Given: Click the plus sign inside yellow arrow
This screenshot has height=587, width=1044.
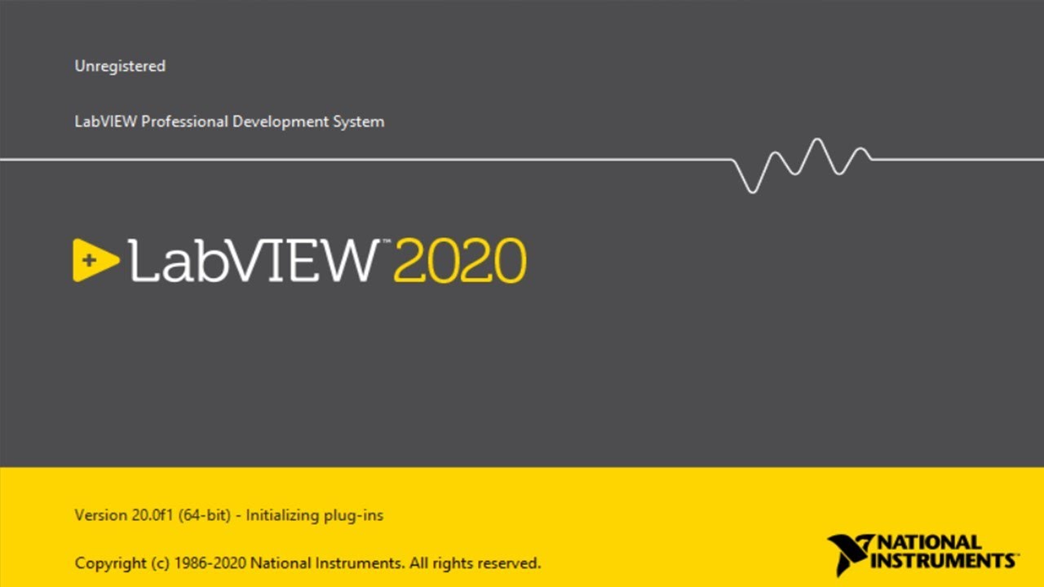Looking at the screenshot, I should pyautogui.click(x=89, y=260).
